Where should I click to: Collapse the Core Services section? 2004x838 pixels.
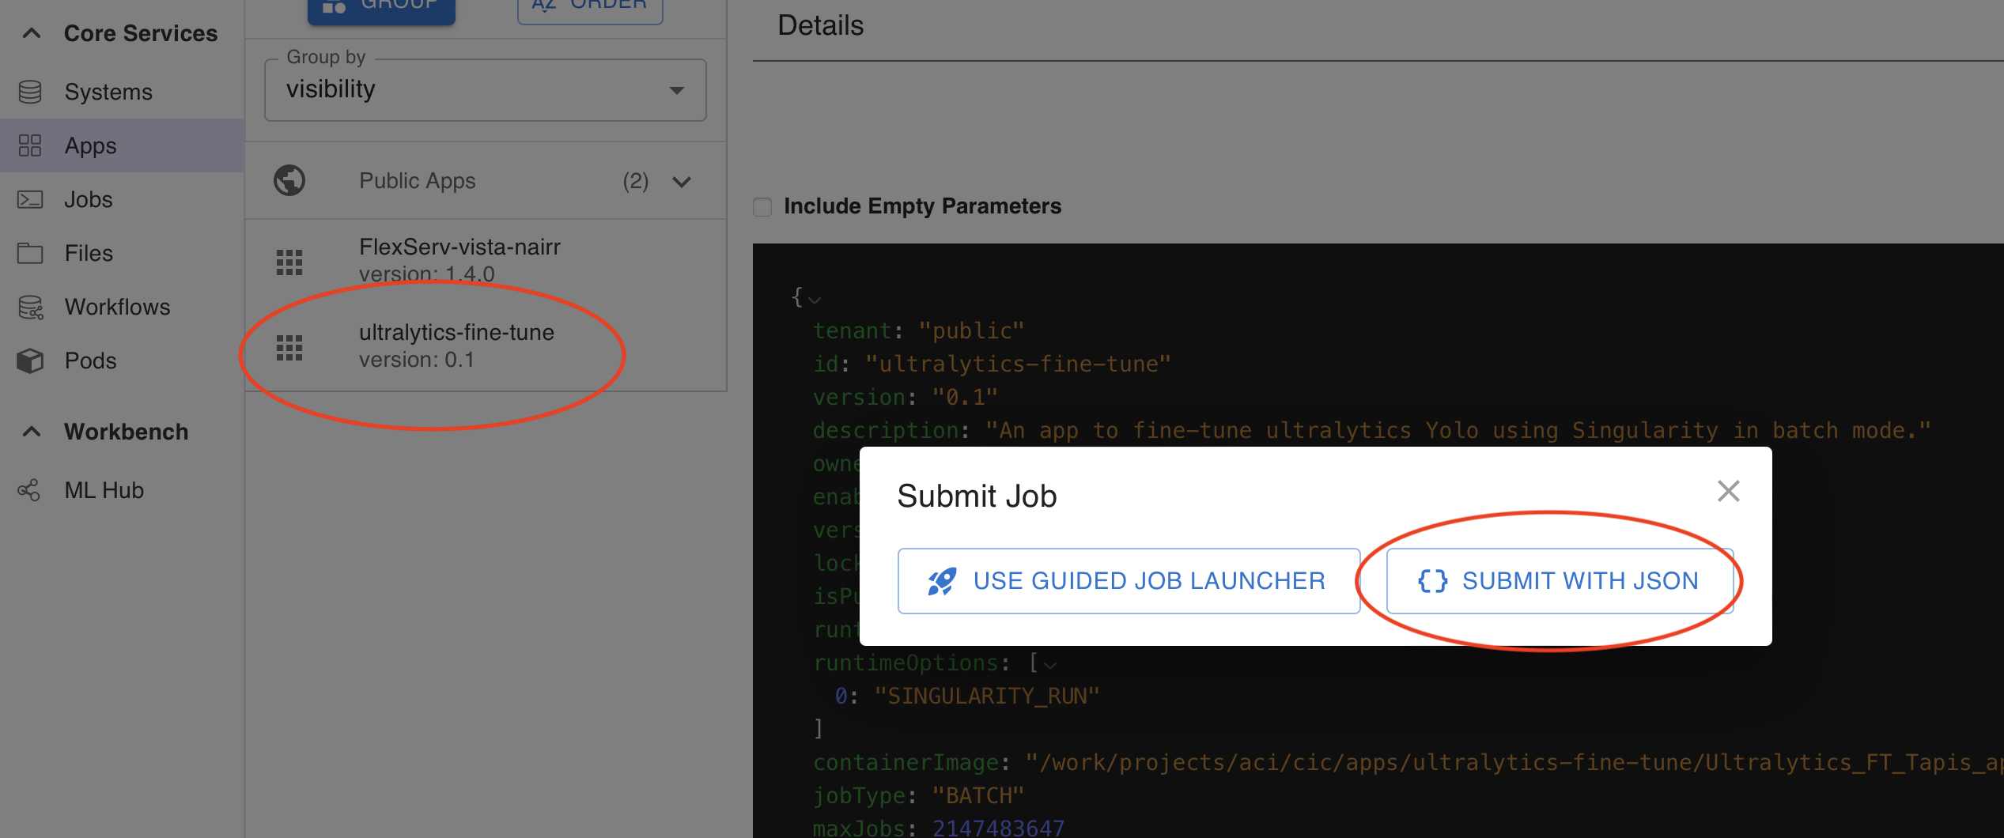coord(30,33)
